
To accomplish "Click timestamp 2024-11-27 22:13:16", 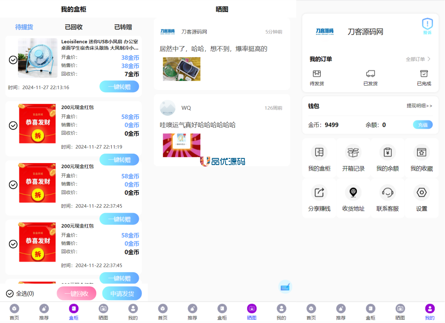I will [39, 88].
